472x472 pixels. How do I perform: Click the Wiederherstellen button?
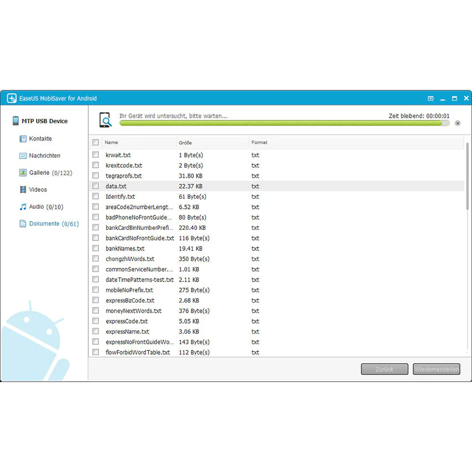pos(436,369)
